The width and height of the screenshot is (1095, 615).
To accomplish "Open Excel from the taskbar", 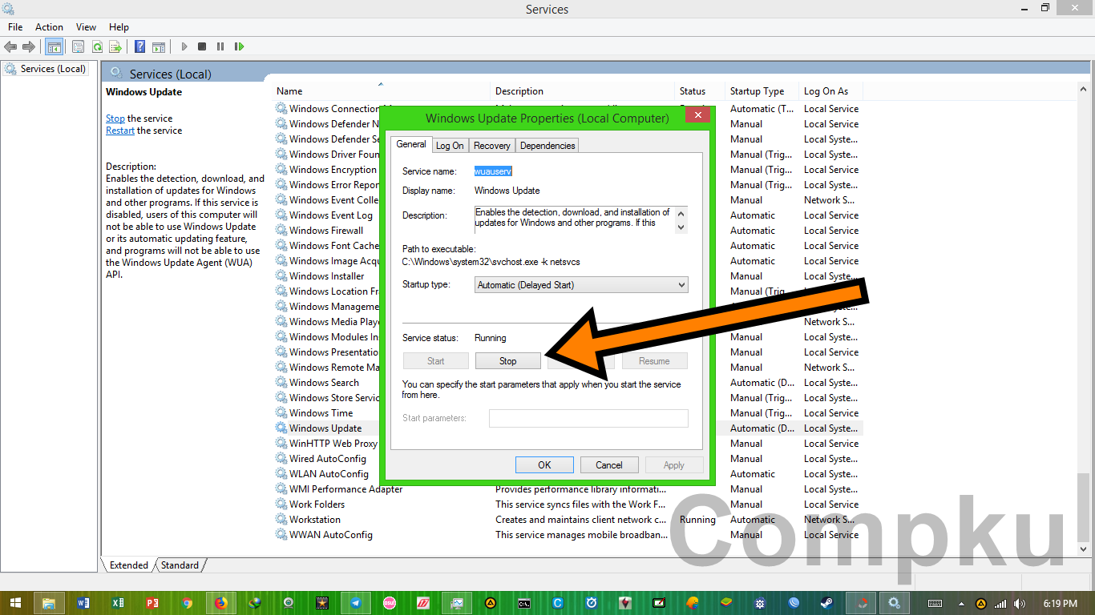I will pos(118,603).
